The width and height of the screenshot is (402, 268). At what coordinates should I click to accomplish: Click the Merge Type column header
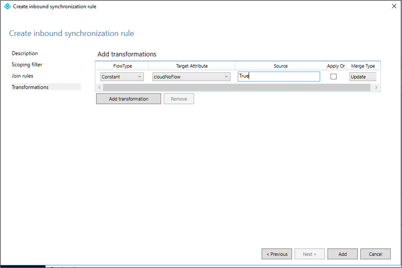pyautogui.click(x=363, y=66)
